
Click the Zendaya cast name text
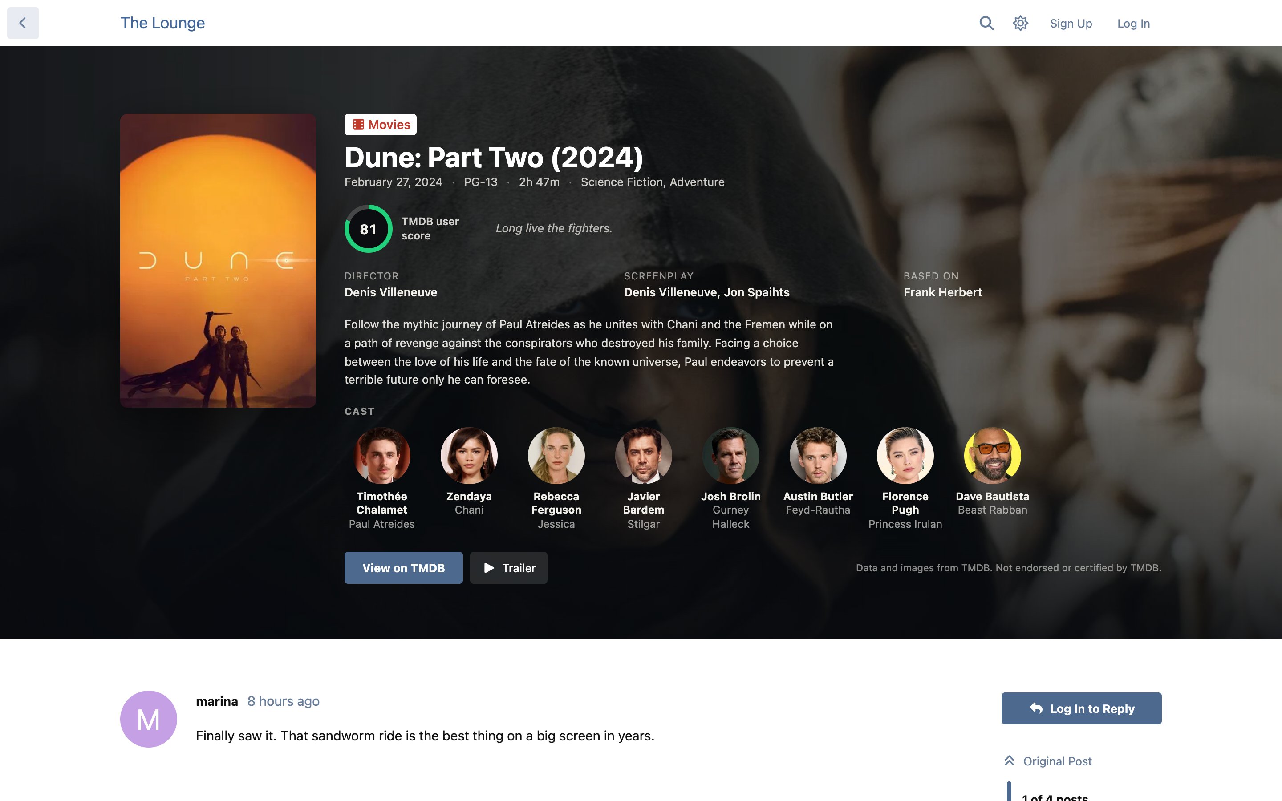[x=469, y=496]
